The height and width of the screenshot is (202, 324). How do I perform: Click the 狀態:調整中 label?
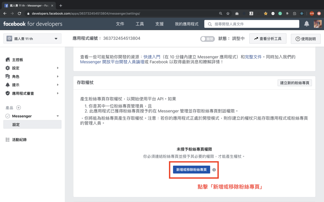click(x=231, y=39)
